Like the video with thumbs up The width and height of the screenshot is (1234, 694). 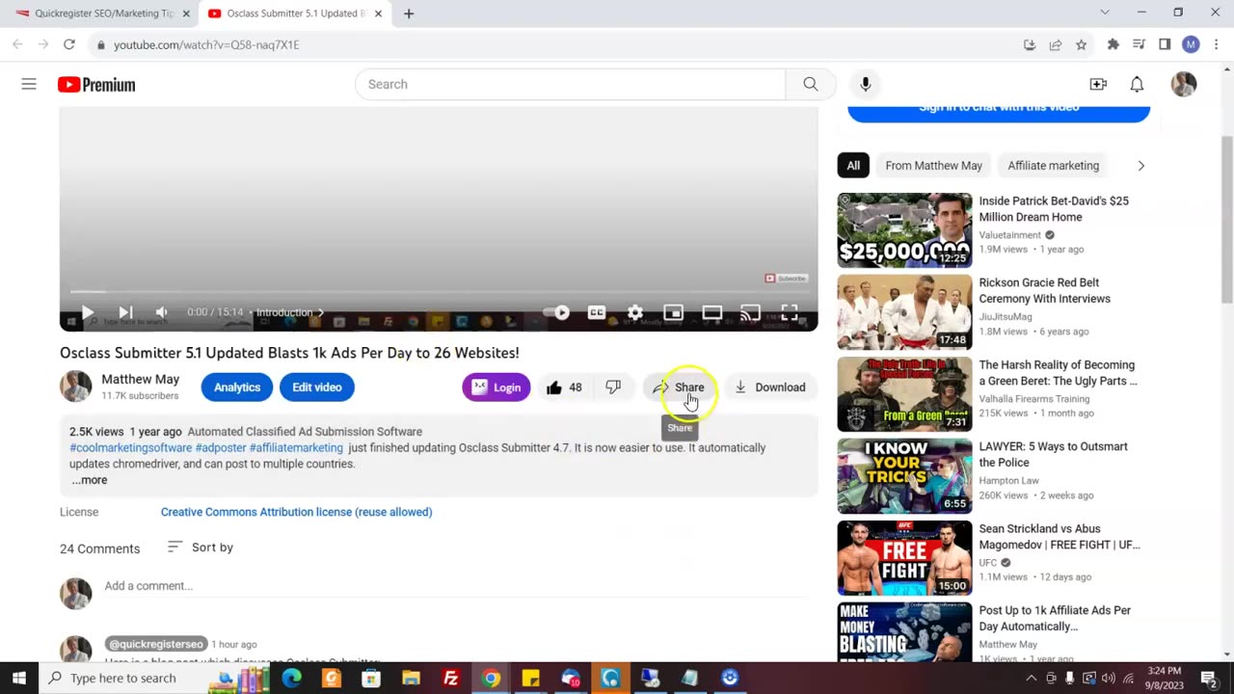(x=564, y=387)
